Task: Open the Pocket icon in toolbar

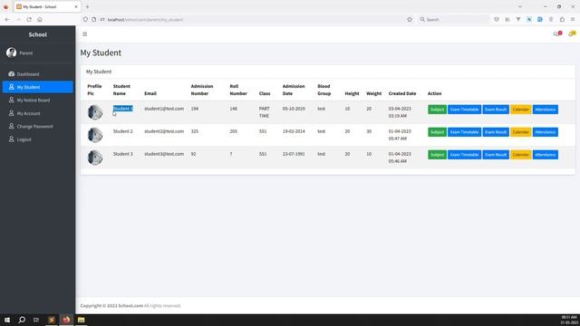Action: [x=497, y=19]
